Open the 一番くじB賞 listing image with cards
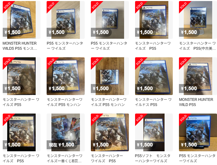Screen dimensions: 217x165 click(x=65, y=132)
